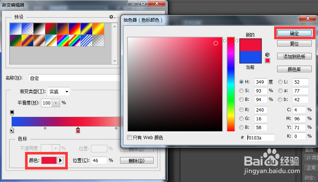This screenshot has height=182, width=318.
Task: Select the copper gradient preset
Action: click(39, 40)
